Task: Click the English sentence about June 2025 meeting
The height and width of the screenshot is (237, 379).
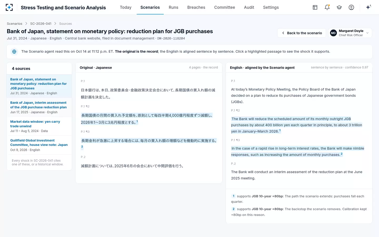Action: 297,175
